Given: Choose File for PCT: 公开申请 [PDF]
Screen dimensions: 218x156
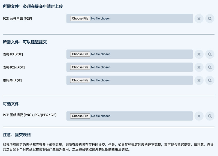Looking at the screenshot, I should (x=80, y=19).
